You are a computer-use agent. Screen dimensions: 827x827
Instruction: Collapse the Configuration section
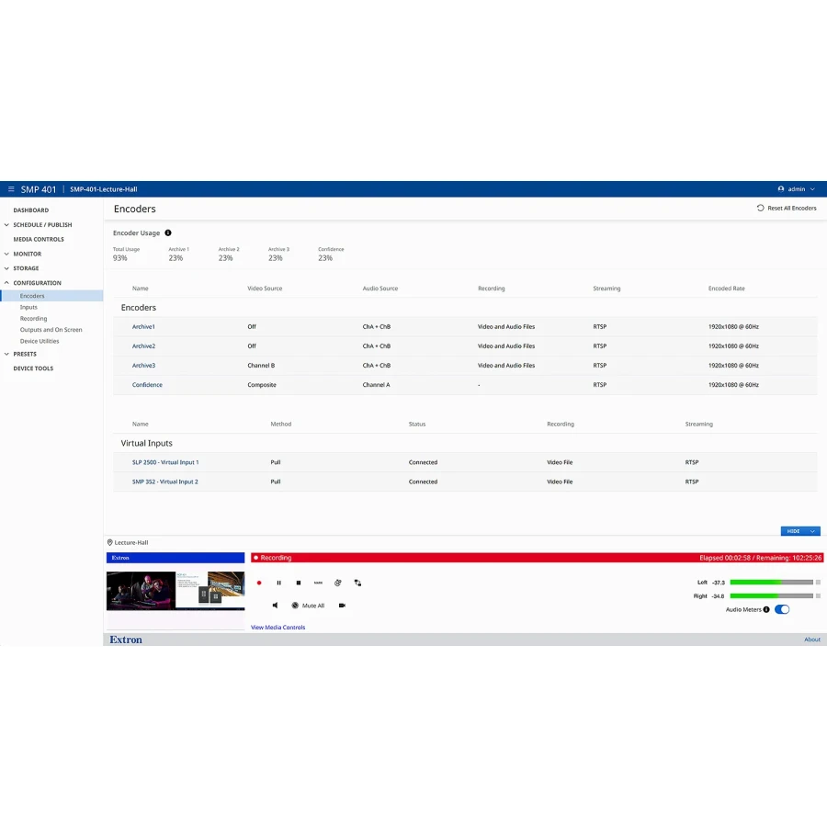(37, 283)
